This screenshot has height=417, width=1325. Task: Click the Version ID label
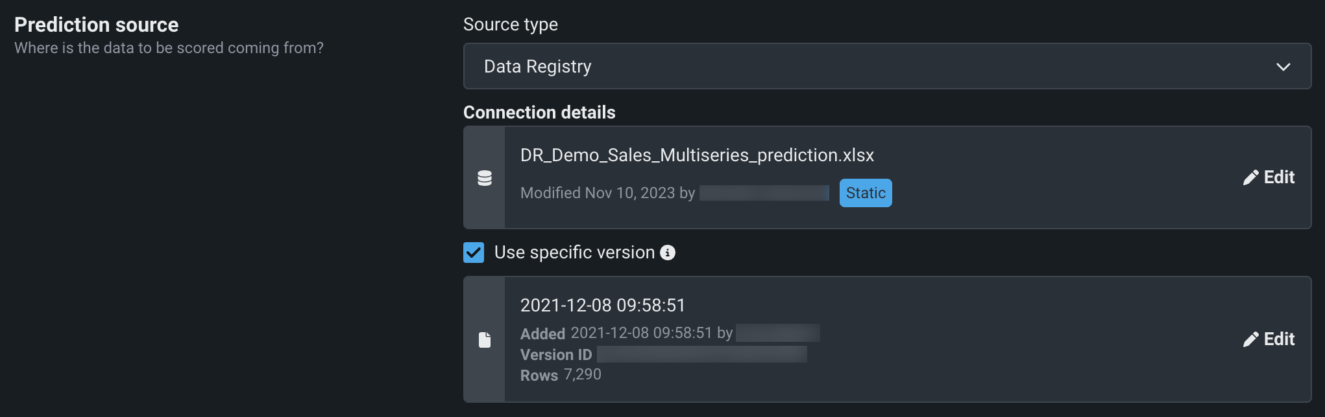point(556,355)
